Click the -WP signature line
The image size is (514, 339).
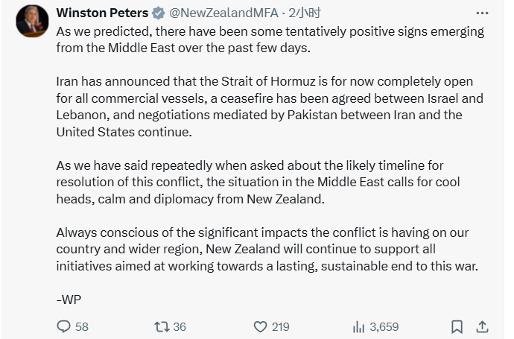coord(69,299)
